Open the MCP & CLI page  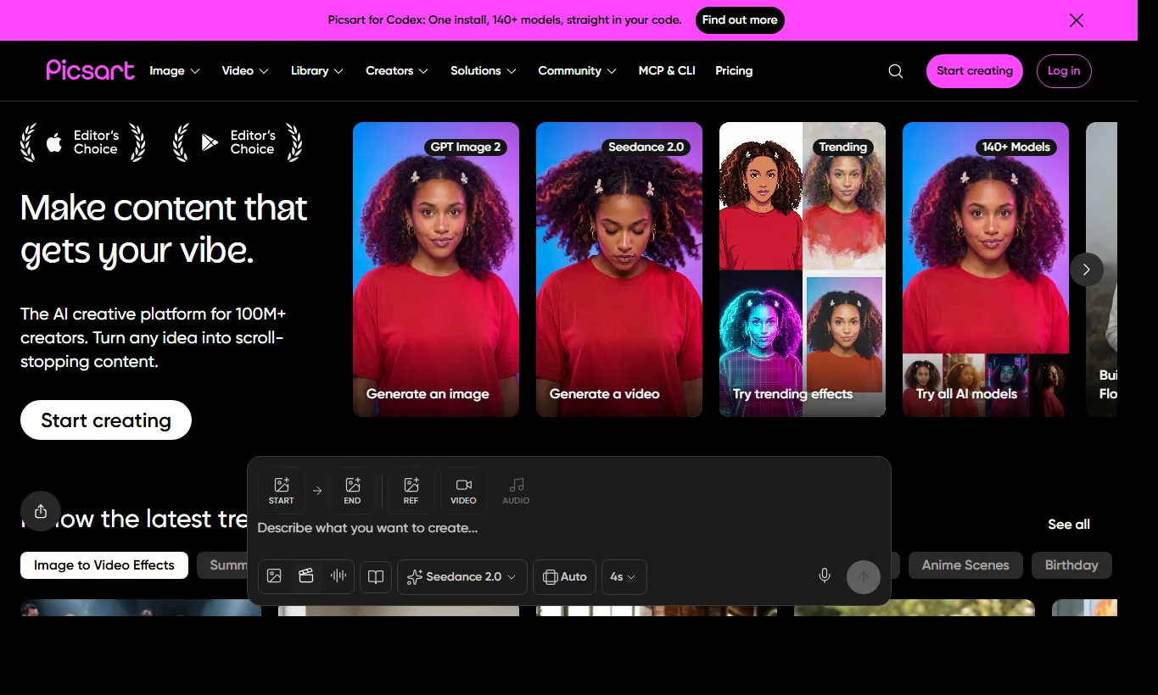(x=667, y=71)
